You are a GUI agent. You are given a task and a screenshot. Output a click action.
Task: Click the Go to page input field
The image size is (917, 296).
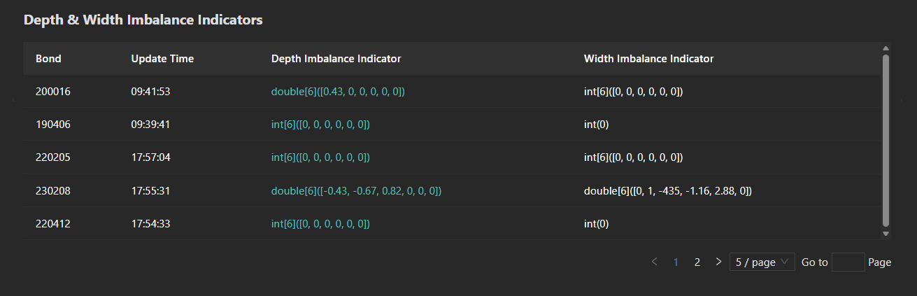[x=848, y=262]
